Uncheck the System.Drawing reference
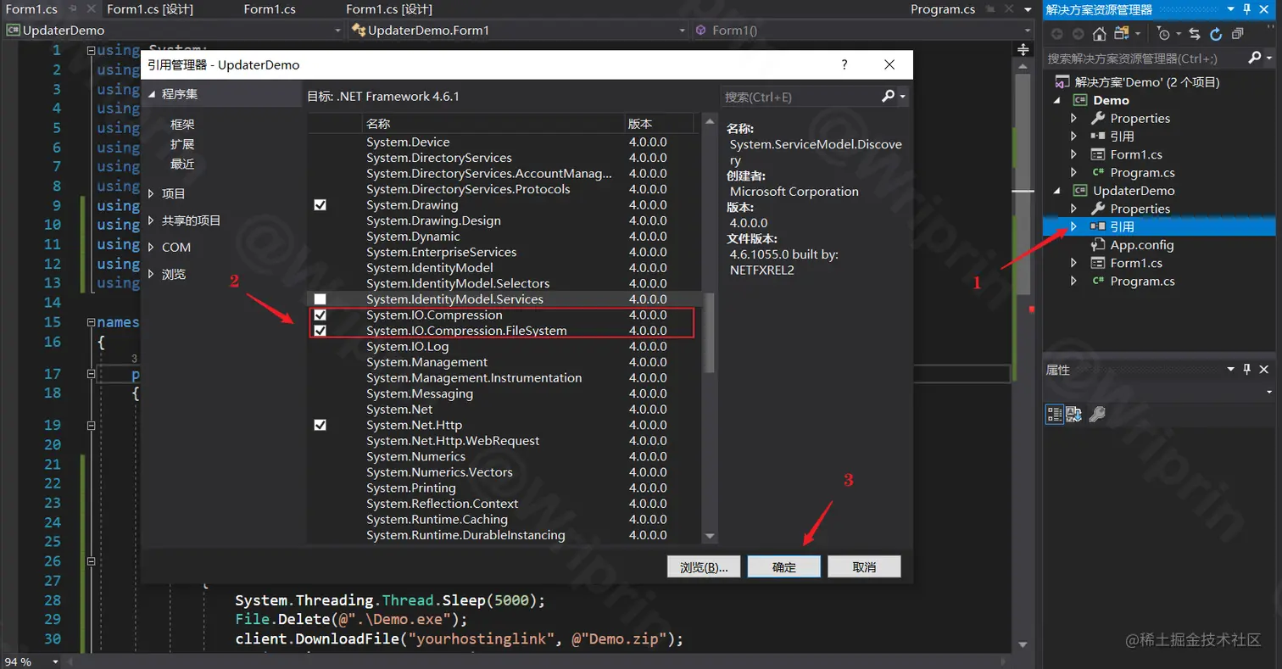The height and width of the screenshot is (669, 1282). [320, 205]
